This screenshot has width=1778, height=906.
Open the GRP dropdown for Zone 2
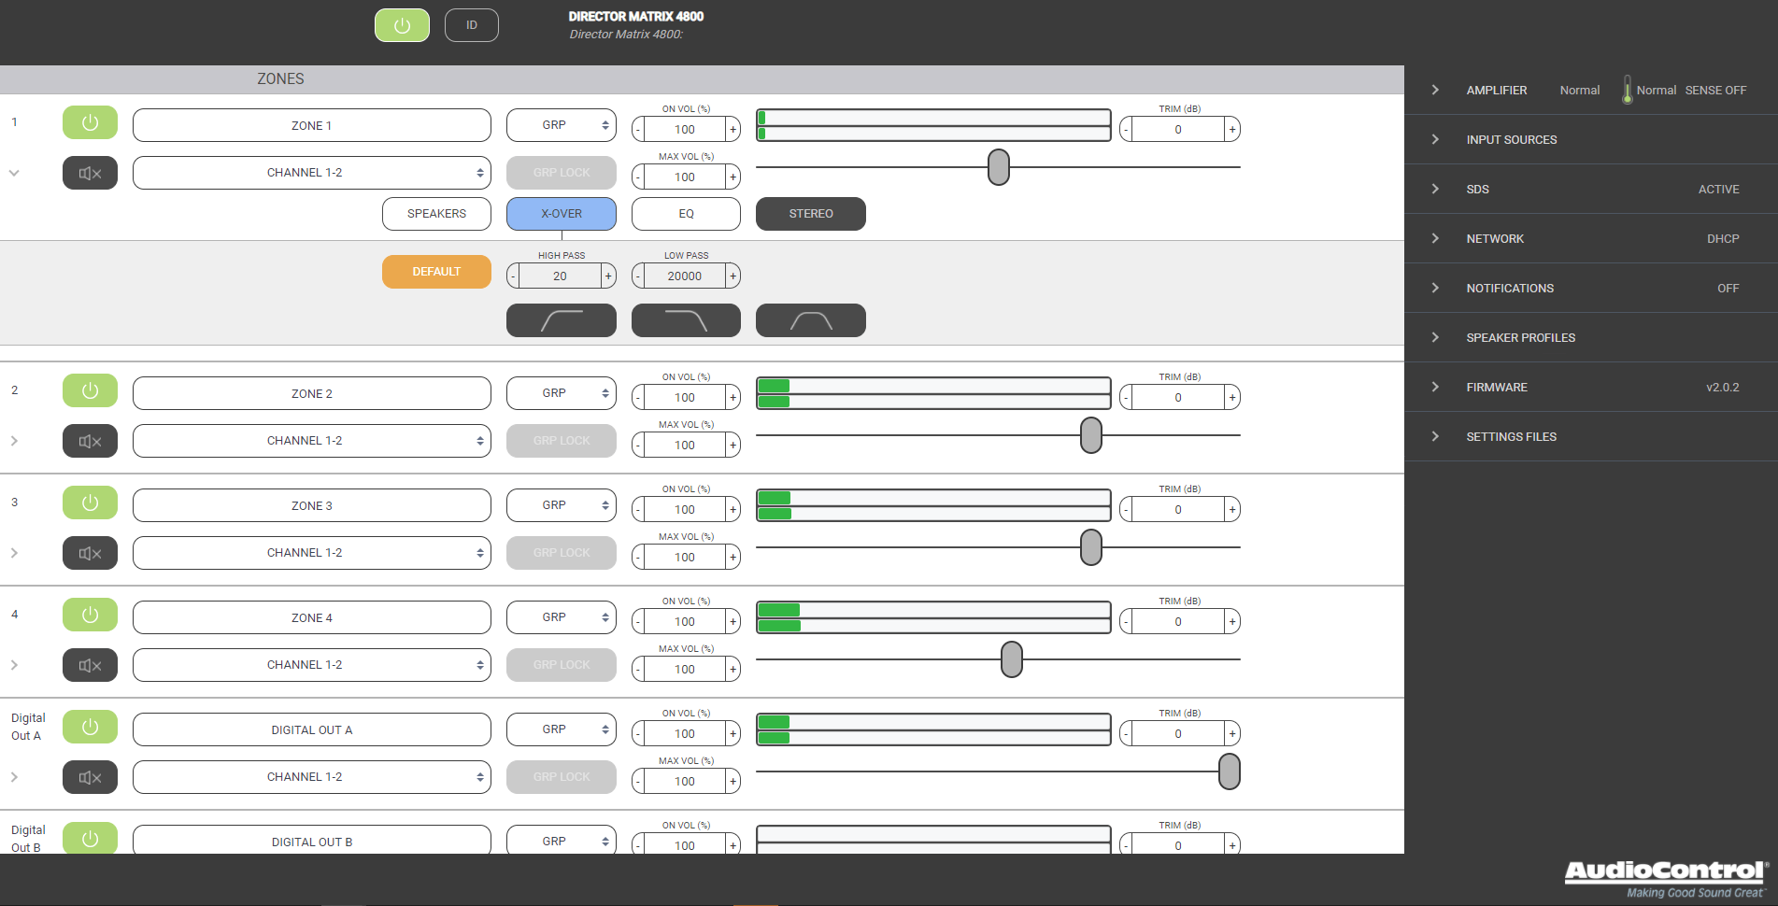[561, 393]
